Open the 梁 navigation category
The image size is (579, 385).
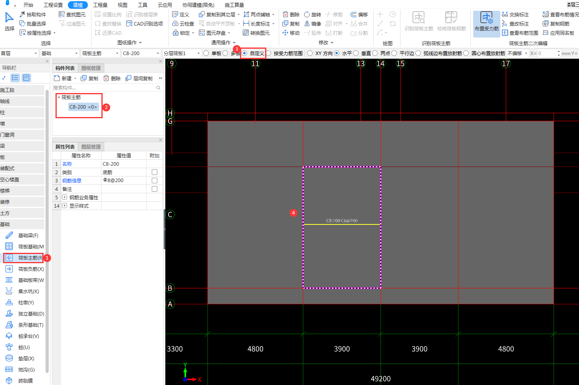(x=22, y=146)
